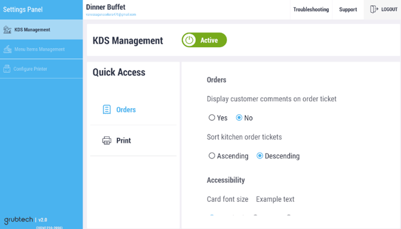Click the Orders ticket icon in Quick Access
Image resolution: width=401 pixels, height=229 pixels.
[x=107, y=109]
